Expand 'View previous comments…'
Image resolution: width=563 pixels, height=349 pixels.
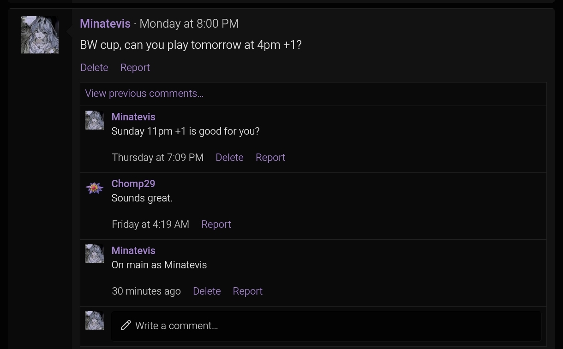(x=144, y=94)
